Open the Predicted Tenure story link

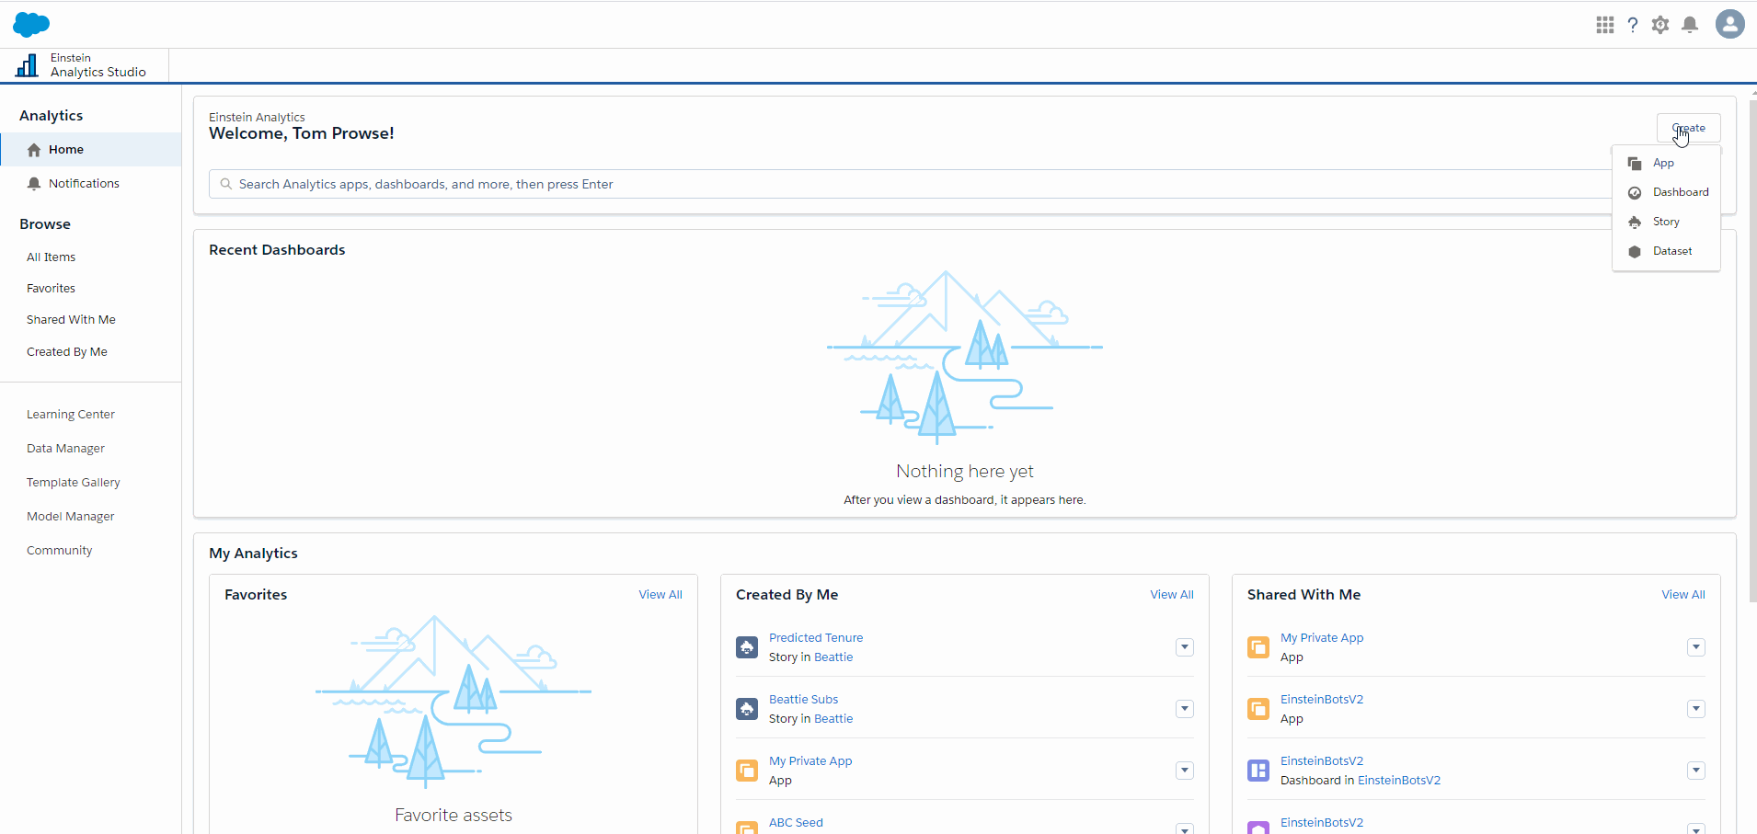point(816,638)
